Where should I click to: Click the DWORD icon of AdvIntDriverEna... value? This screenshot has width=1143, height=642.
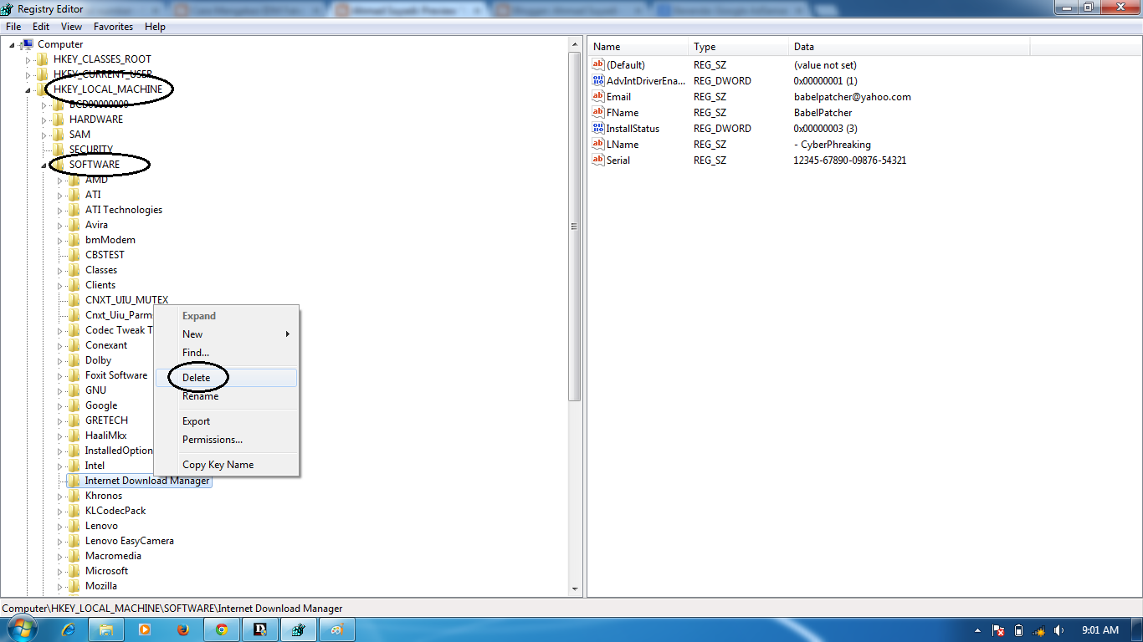coord(598,81)
